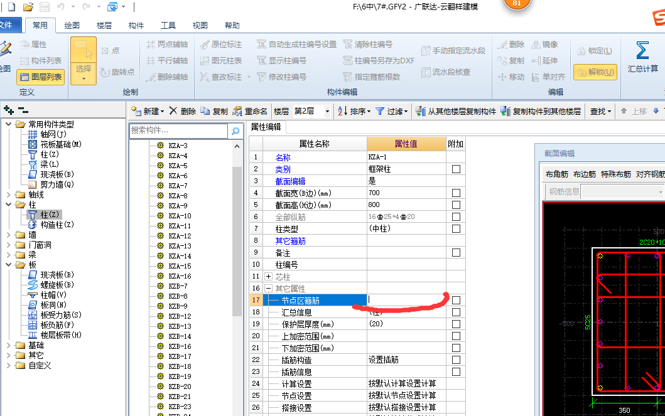Switch to 工具 ribbon tab
This screenshot has width=665, height=416.
click(x=168, y=26)
